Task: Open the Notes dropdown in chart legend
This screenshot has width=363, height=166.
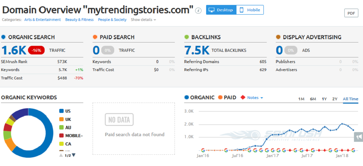Action: pos(255,97)
